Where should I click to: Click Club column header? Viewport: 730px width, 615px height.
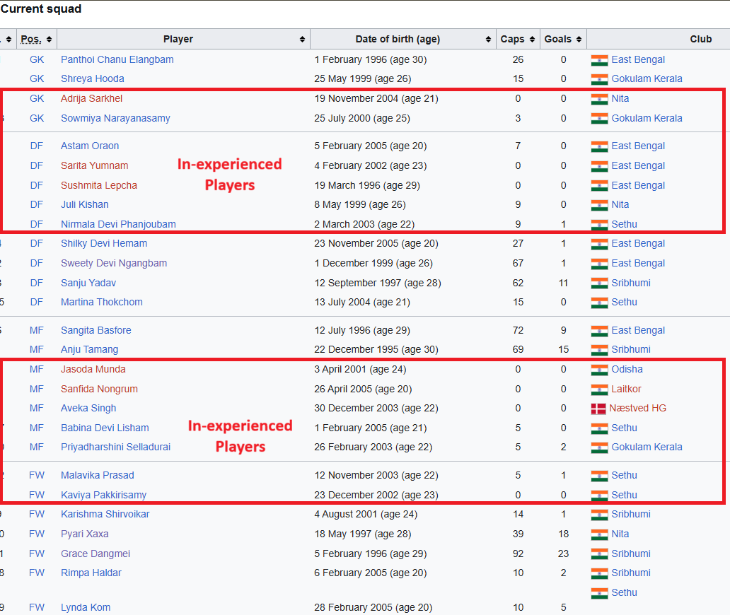point(701,39)
